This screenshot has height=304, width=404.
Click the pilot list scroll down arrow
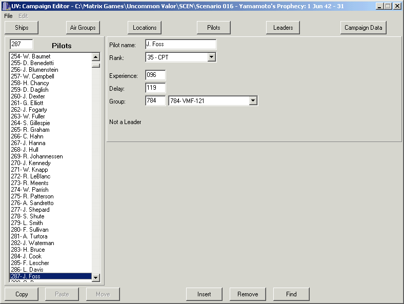click(96, 277)
